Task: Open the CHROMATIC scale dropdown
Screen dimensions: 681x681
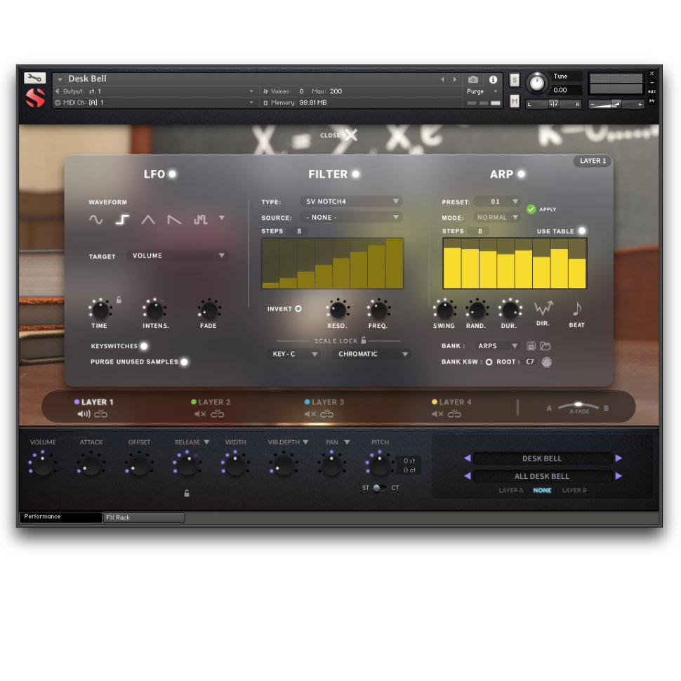Action: pyautogui.click(x=371, y=354)
